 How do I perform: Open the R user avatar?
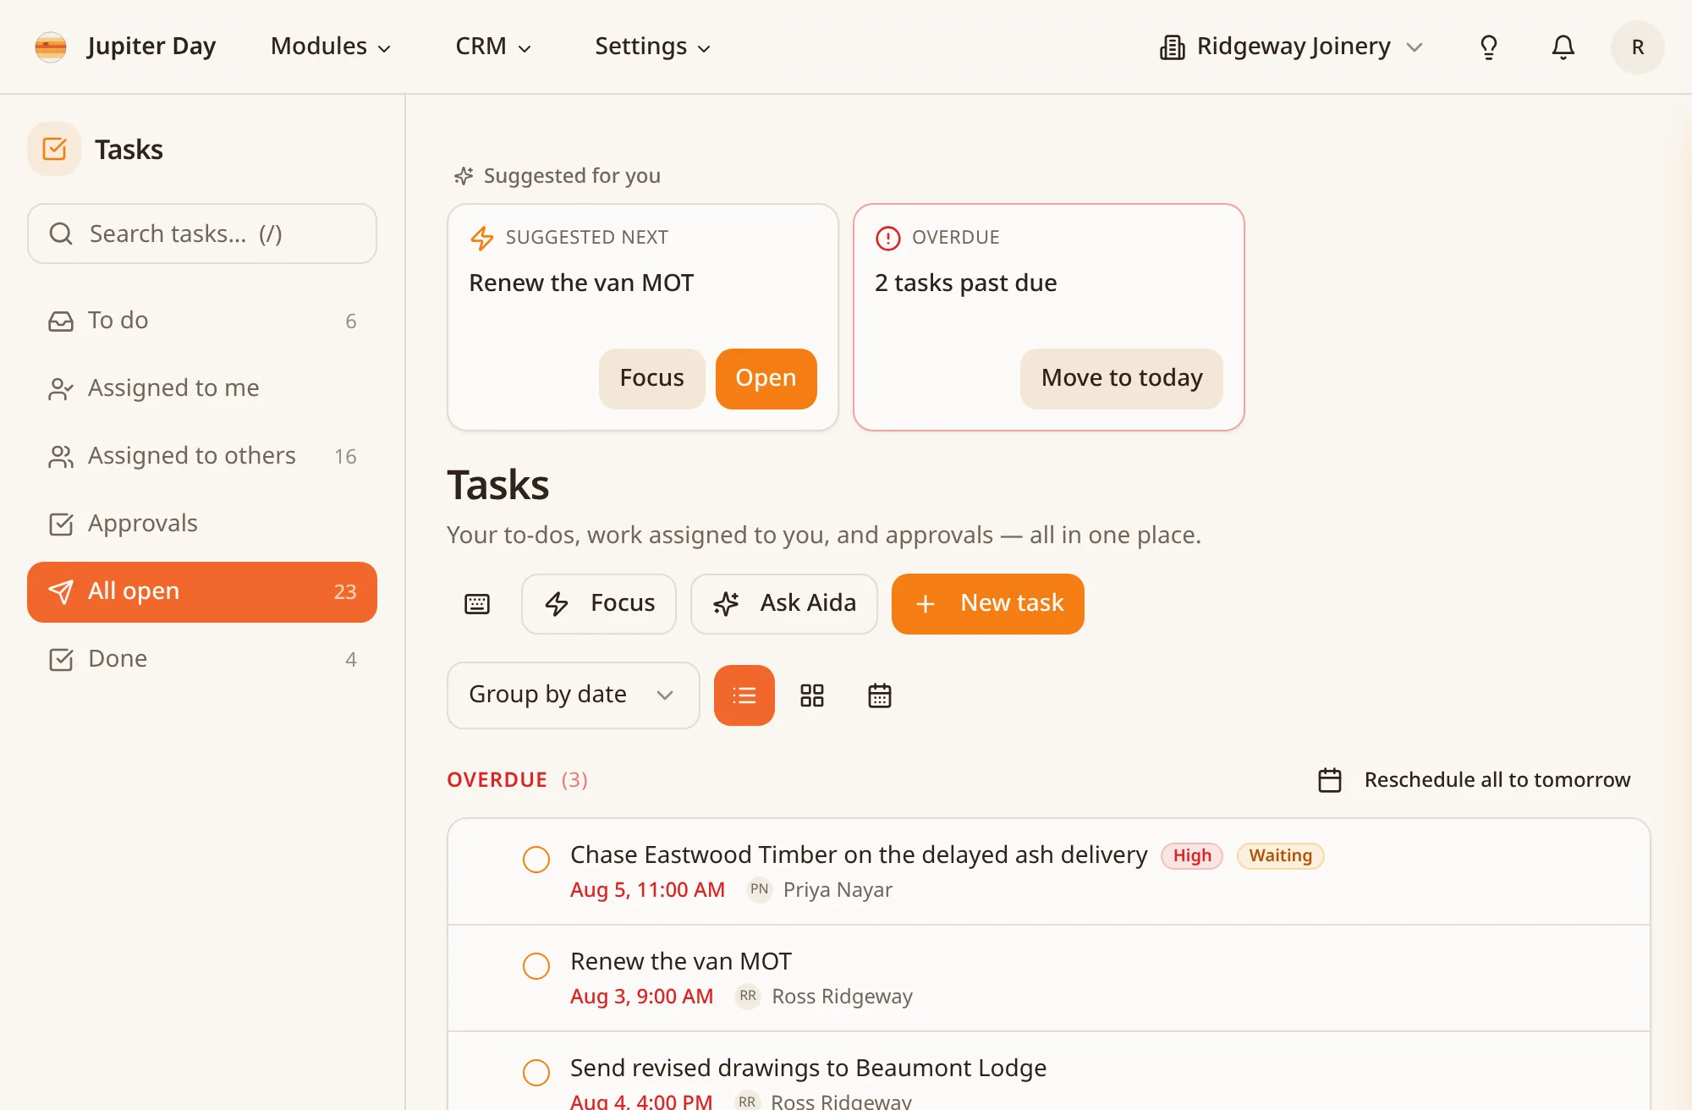click(x=1638, y=47)
